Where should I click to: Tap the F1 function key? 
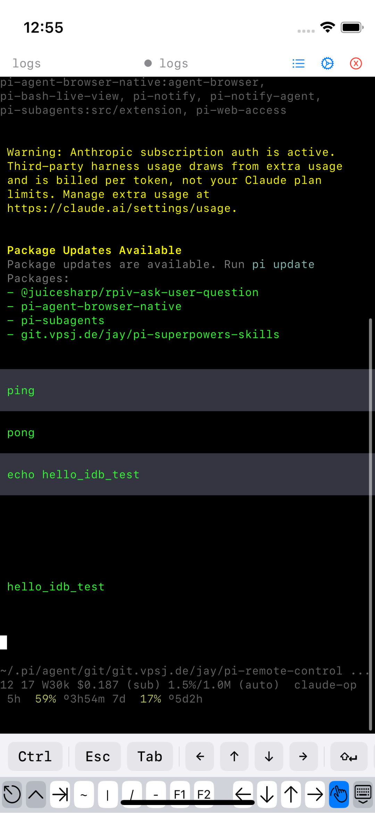[x=180, y=794]
